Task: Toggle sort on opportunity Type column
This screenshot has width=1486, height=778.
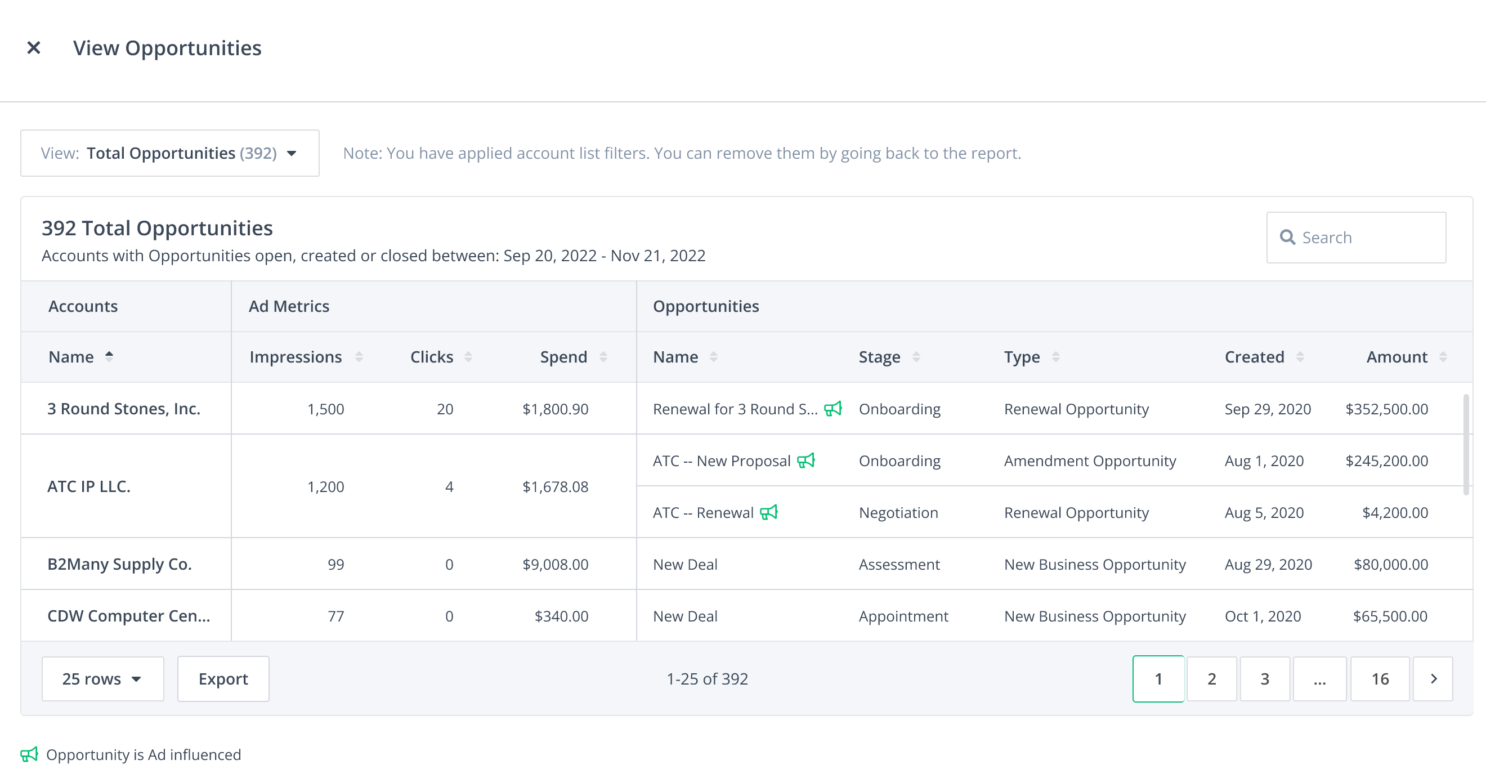Action: click(x=1055, y=357)
